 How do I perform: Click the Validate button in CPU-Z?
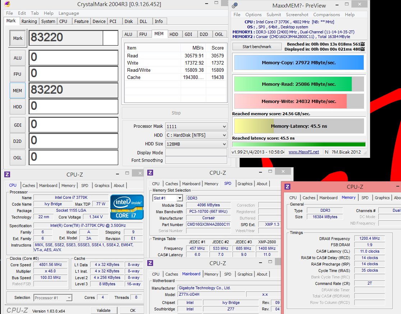(x=103, y=310)
